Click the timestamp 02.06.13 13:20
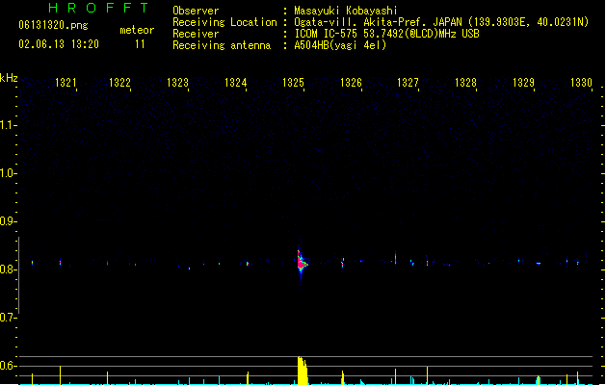This screenshot has width=606, height=385. pyautogui.click(x=59, y=44)
